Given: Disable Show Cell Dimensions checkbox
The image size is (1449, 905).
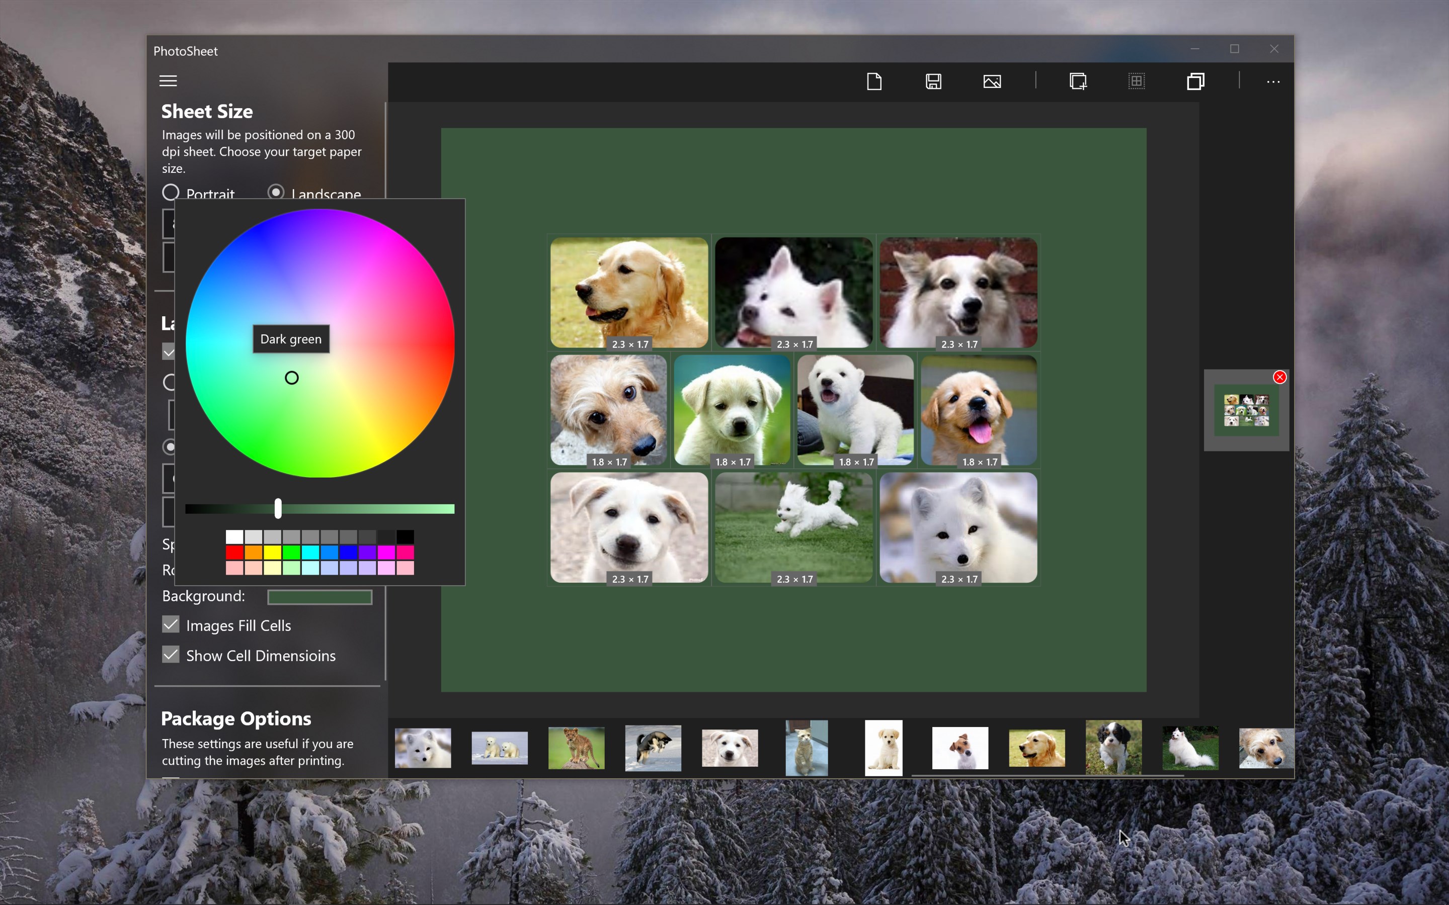Looking at the screenshot, I should 171,655.
